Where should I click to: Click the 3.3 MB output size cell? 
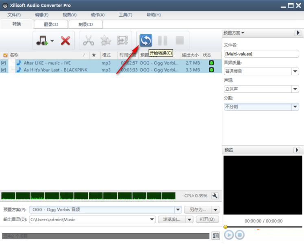[x=193, y=70]
